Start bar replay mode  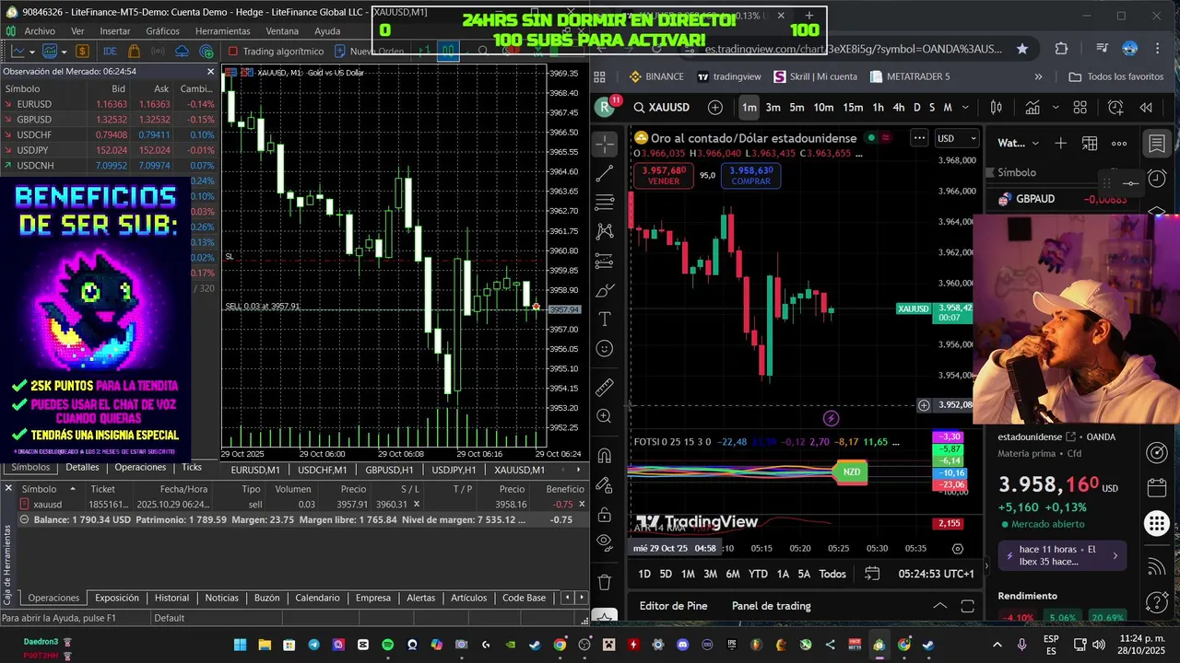tap(1146, 108)
